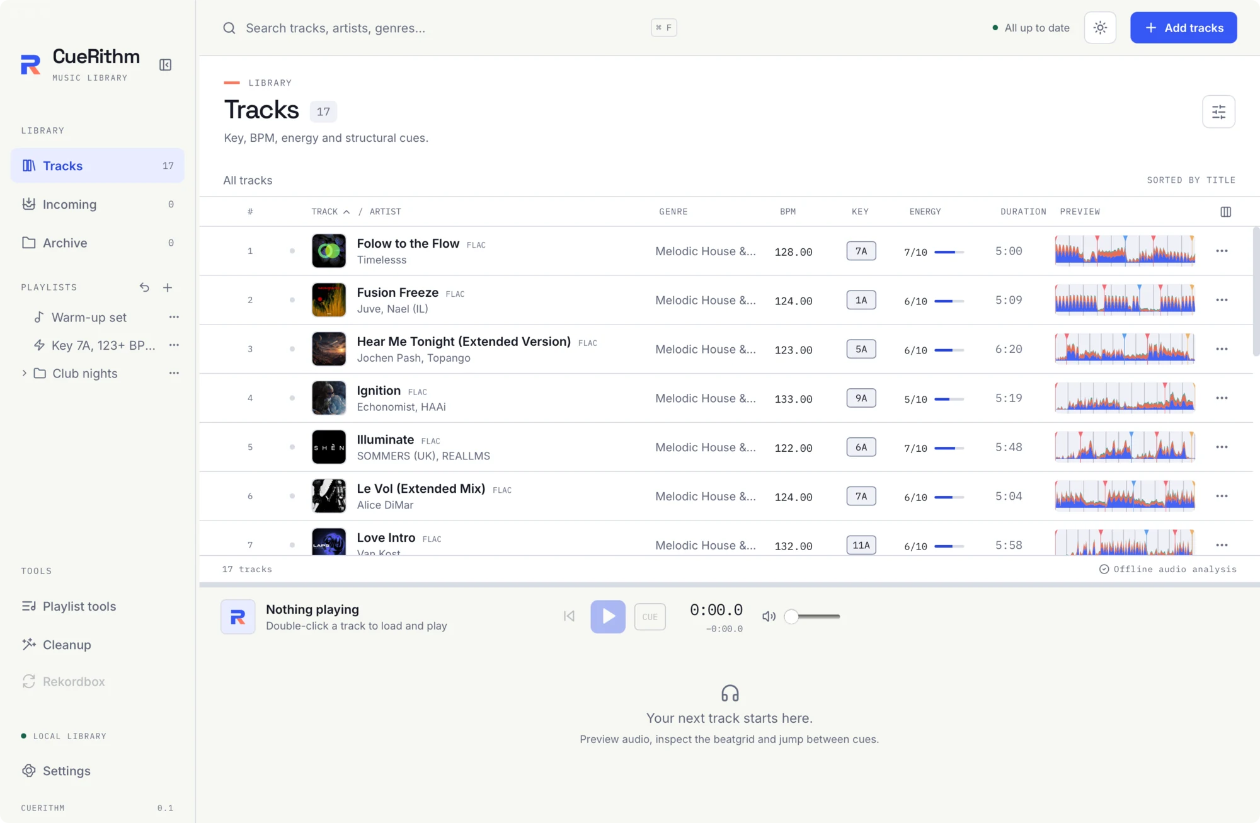Sort by the BPM column header
Screen dimensions: 1260x823
coord(787,212)
